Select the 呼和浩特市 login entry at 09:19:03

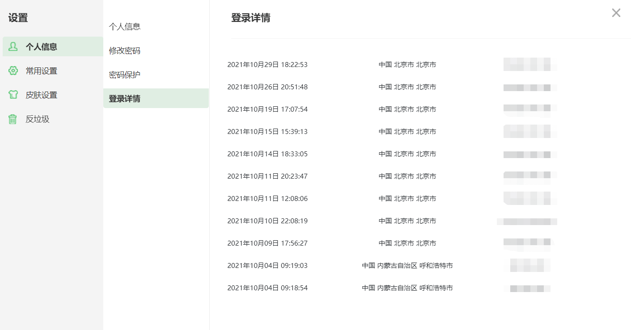267,265
